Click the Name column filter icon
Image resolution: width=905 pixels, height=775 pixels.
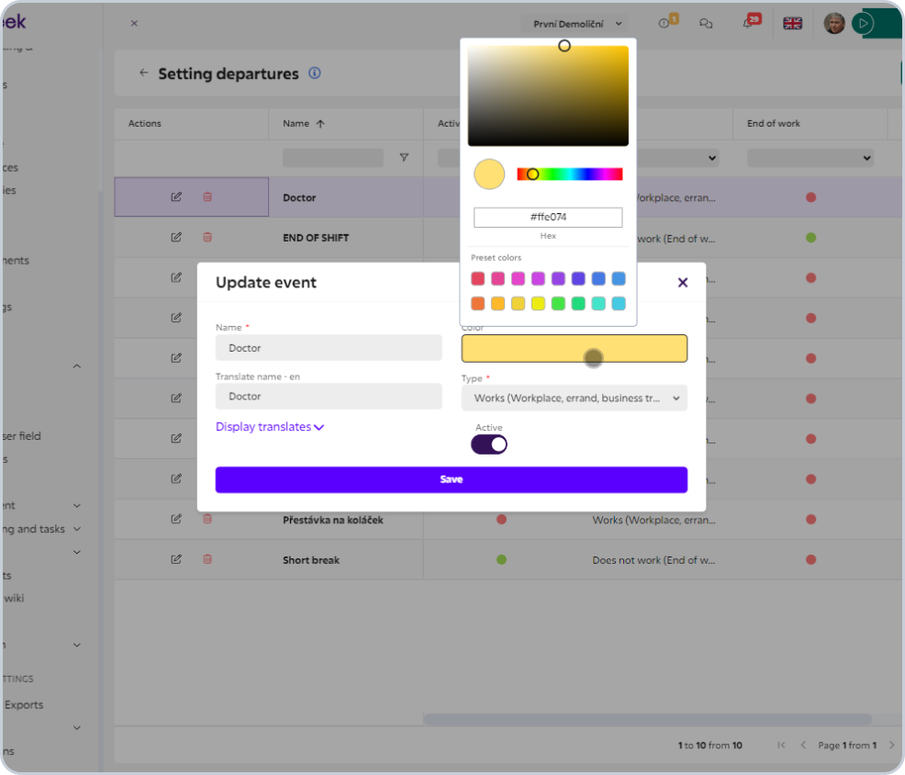404,158
